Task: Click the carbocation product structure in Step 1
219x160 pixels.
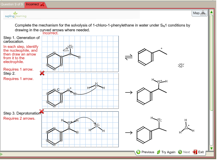Action: click(152, 57)
